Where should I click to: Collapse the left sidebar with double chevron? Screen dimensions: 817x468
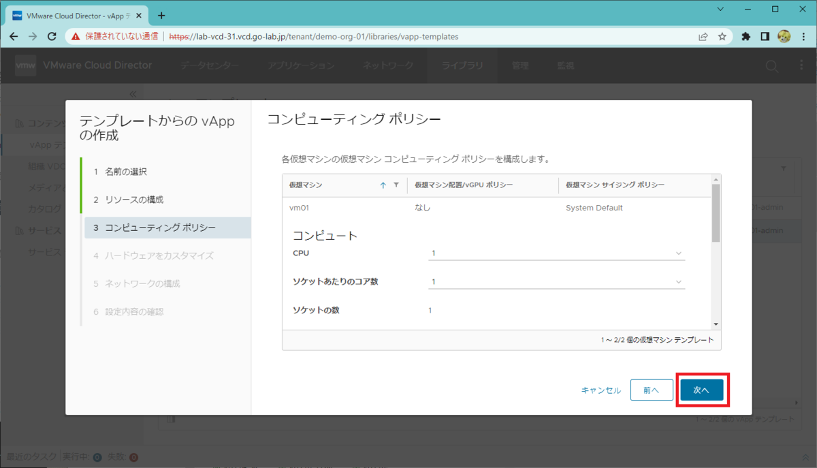(133, 94)
